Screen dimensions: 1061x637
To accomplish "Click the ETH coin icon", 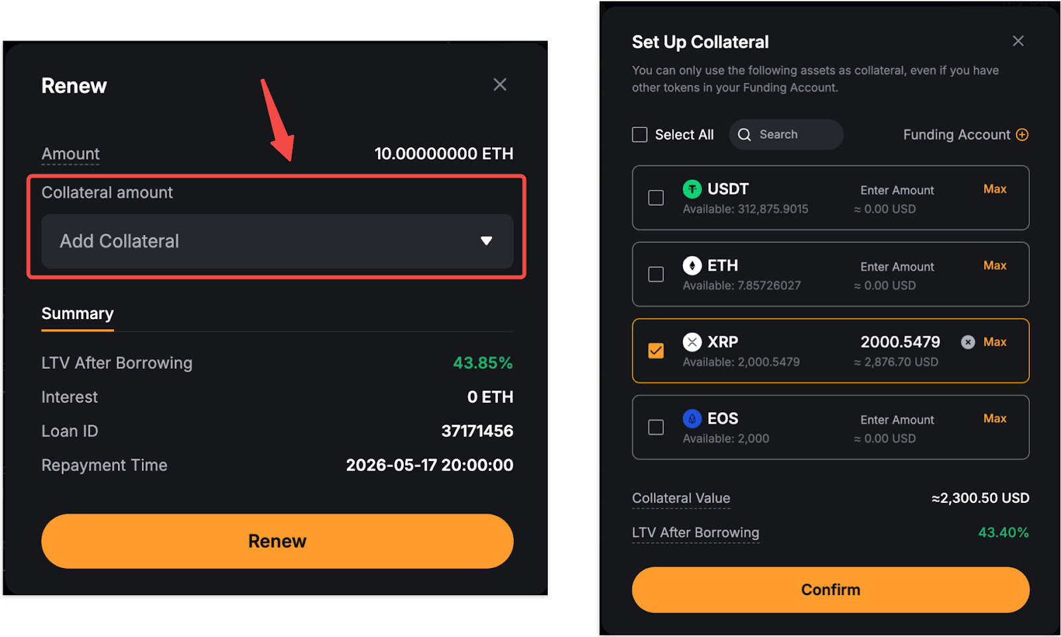I will coord(692,266).
